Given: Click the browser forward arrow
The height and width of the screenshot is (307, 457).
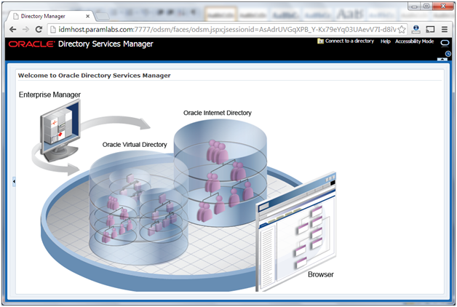Looking at the screenshot, I should (25, 29).
